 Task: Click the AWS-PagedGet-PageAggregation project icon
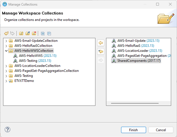click(114, 56)
